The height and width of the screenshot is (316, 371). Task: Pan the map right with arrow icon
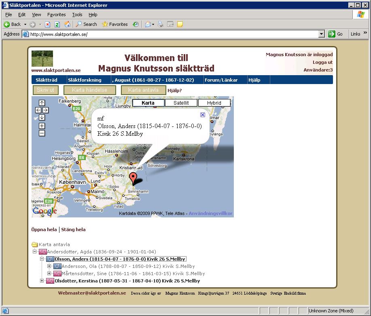[46, 110]
